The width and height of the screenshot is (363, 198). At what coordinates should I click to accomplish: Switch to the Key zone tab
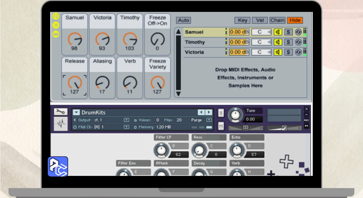click(242, 20)
